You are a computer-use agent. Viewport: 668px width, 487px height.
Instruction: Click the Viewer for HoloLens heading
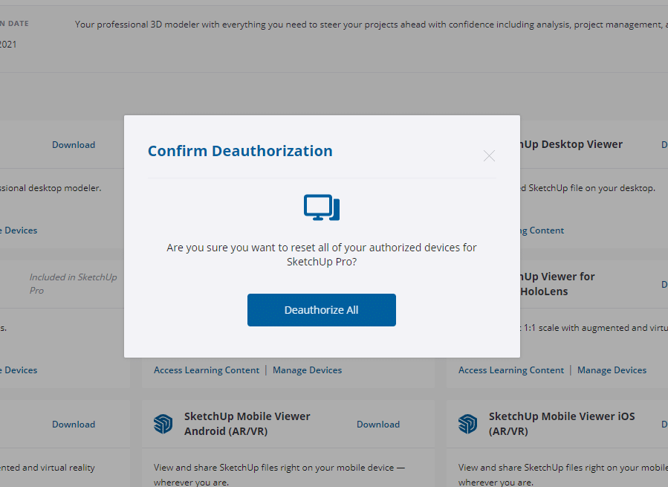[557, 284]
